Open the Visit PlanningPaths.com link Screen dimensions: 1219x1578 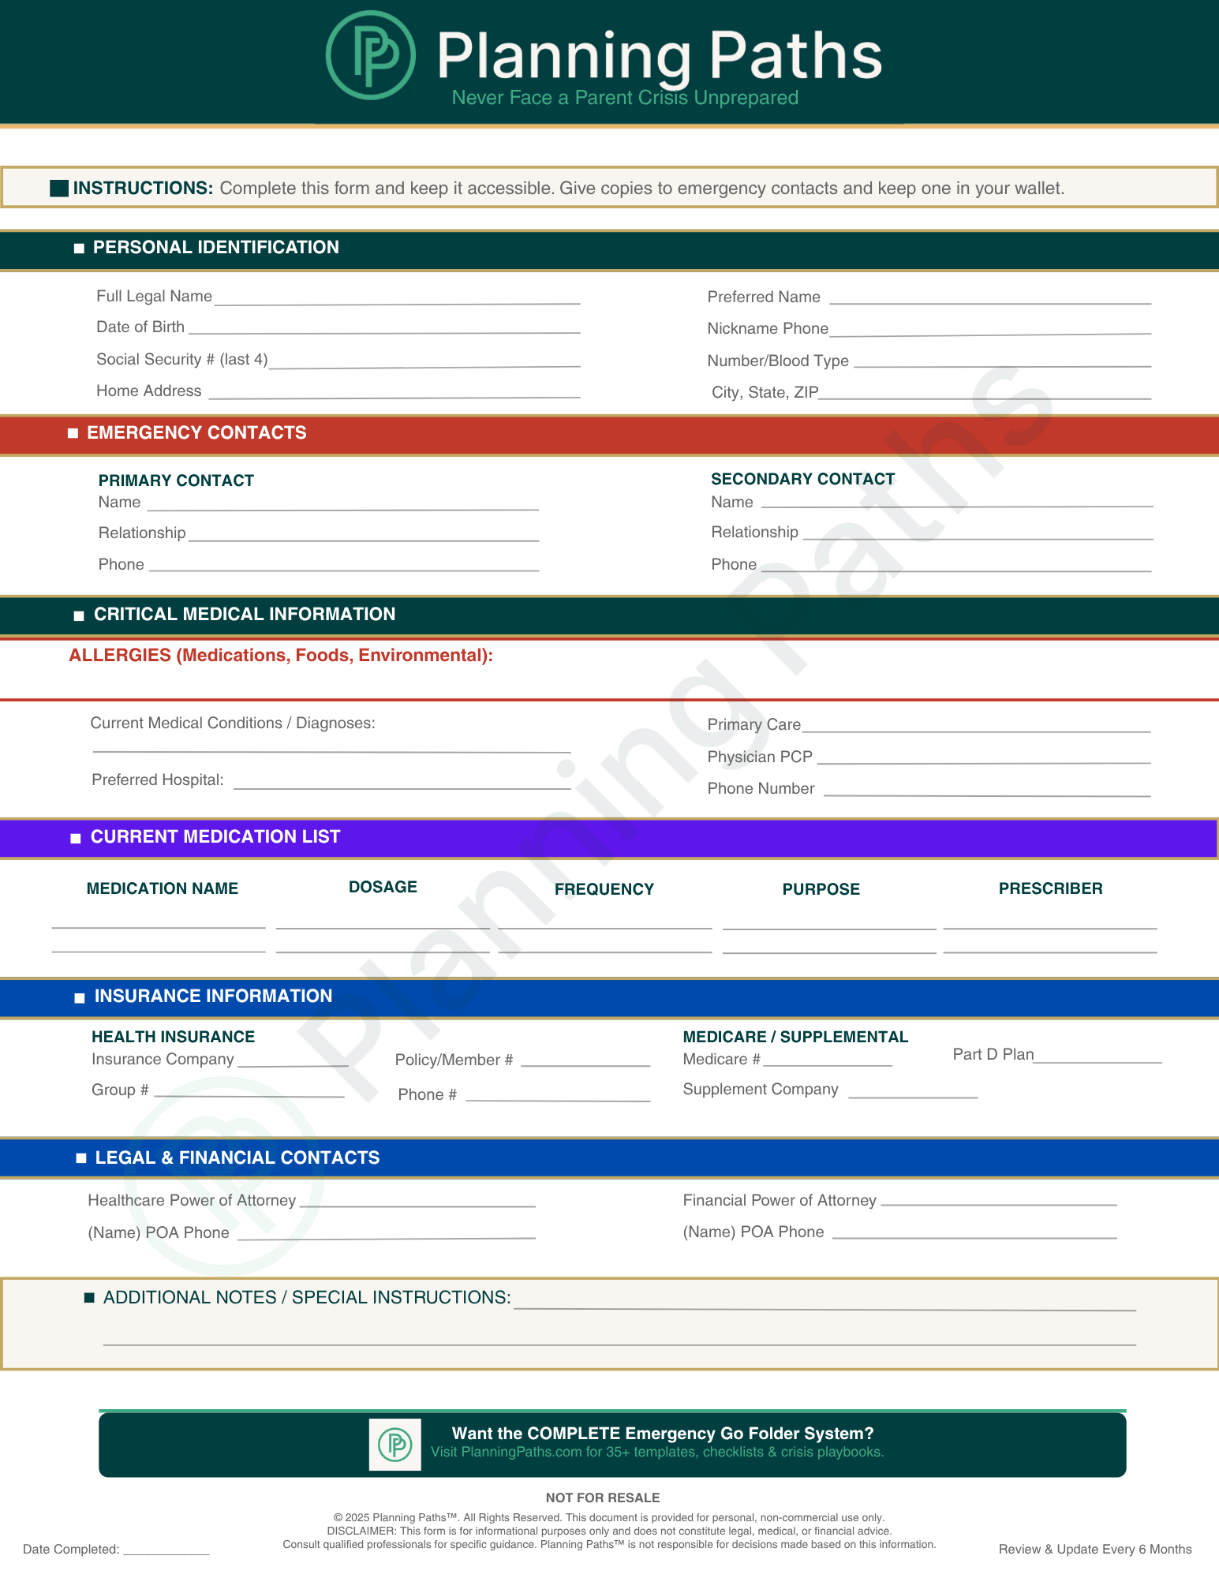pyautogui.click(x=657, y=1452)
